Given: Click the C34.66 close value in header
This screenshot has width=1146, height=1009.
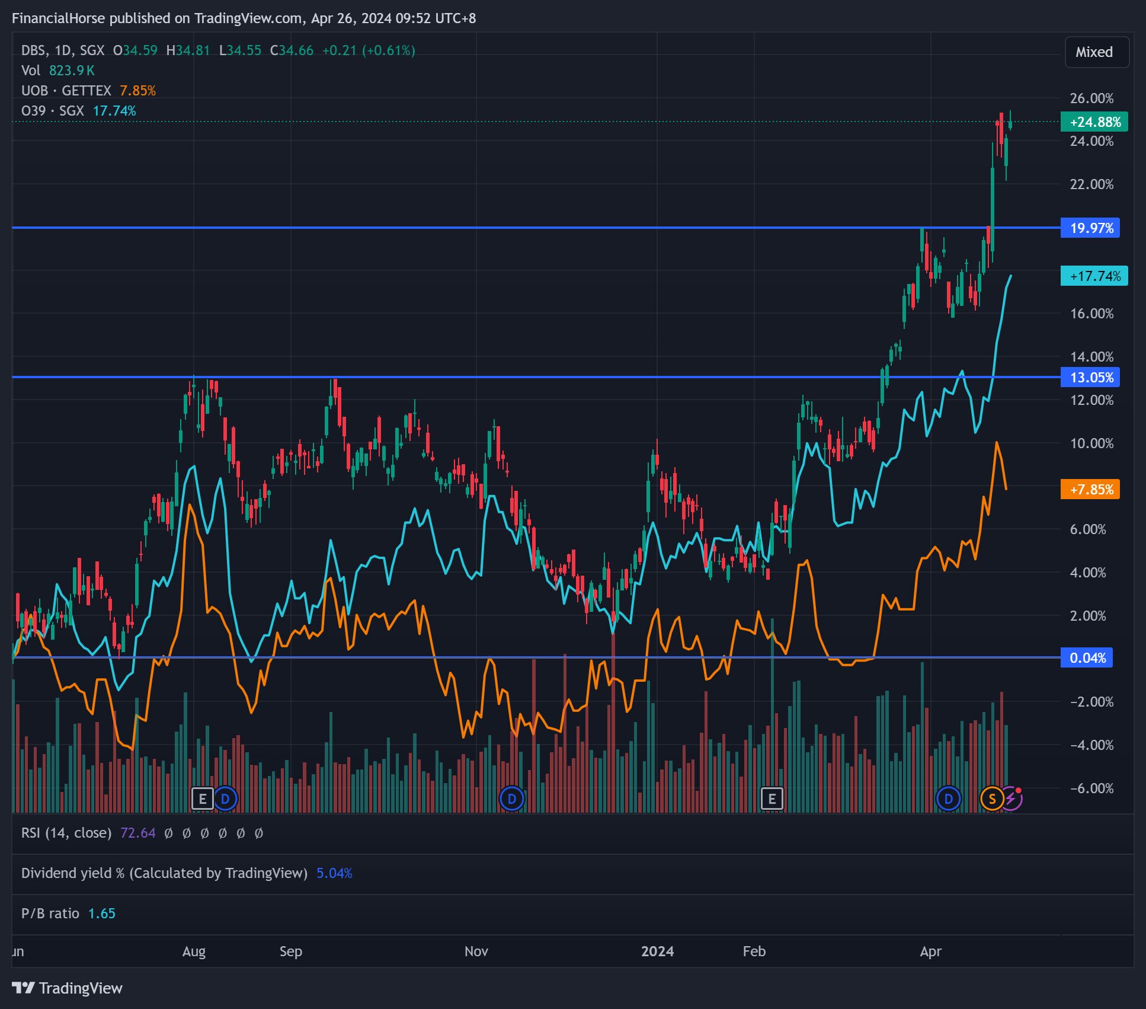Looking at the screenshot, I should pyautogui.click(x=292, y=50).
